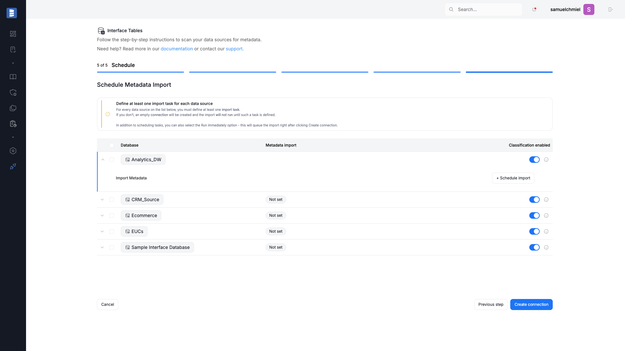Click the notifications icon with red dot
The width and height of the screenshot is (625, 351).
534,9
